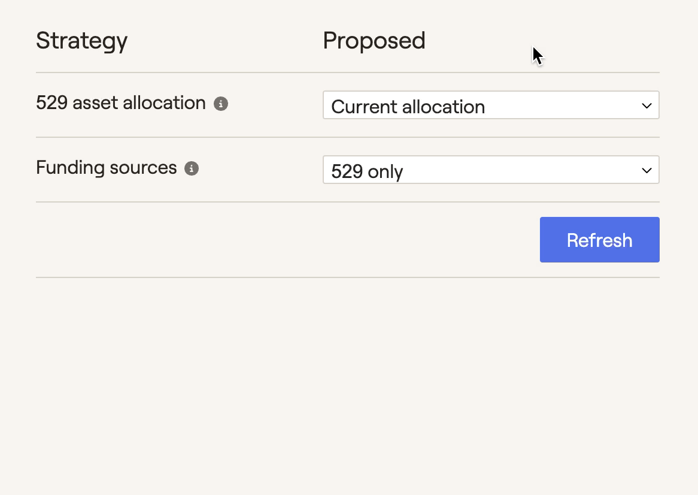Click the word "Refresh" on the button
This screenshot has width=698, height=495.
599,240
